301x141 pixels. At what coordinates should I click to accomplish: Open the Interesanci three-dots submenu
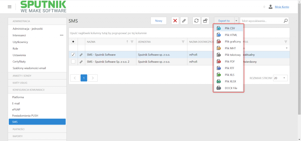click(62, 35)
